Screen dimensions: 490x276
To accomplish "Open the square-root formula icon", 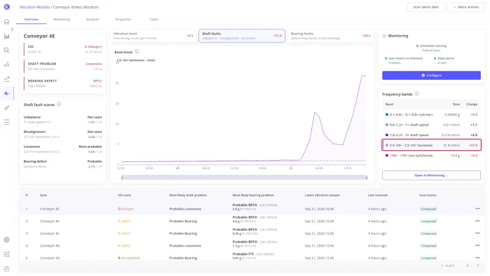I will pyautogui.click(x=7, y=65).
